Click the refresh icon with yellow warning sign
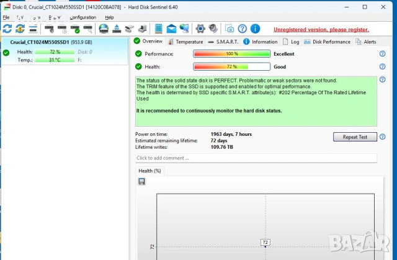This screenshot has width=397, height=260. click(20, 29)
